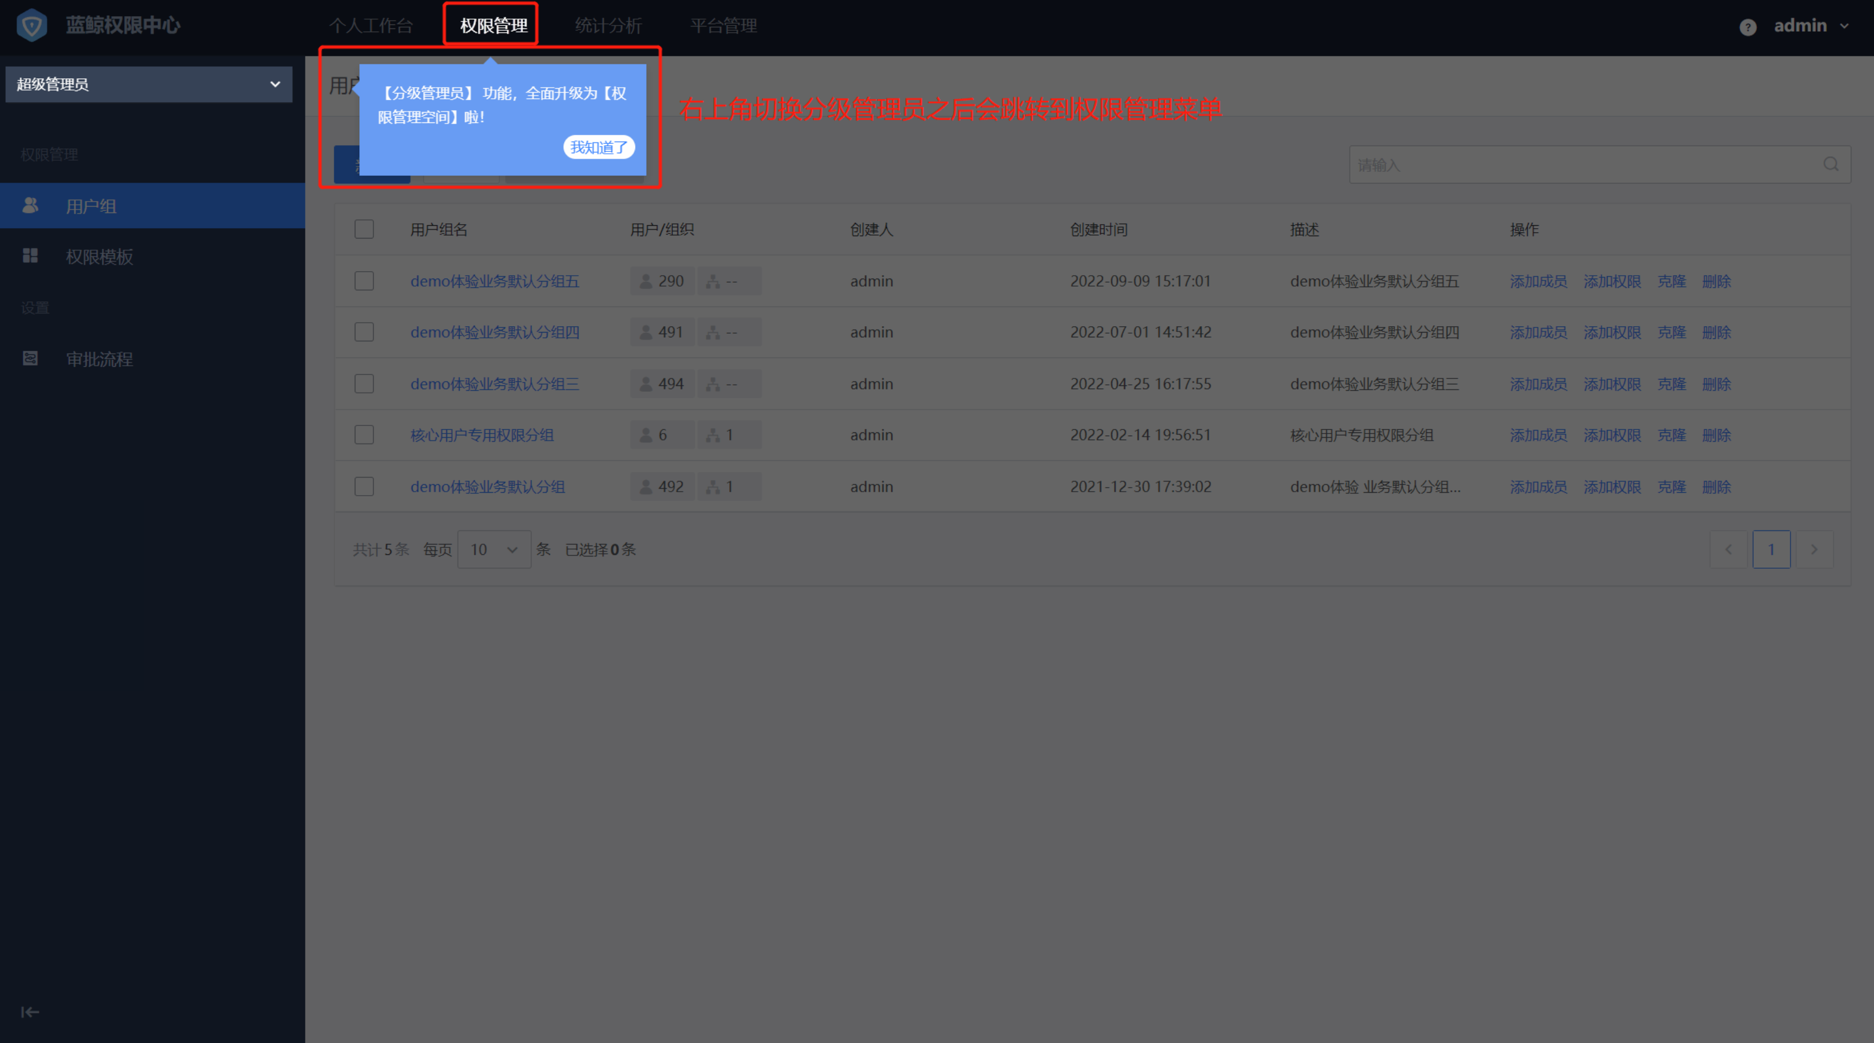Viewport: 1874px width, 1043px height.
Task: Click the BlueKing shield logo icon
Action: [31, 26]
